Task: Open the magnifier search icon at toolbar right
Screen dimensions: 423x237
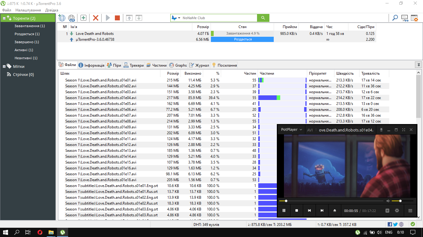Action: point(395,18)
